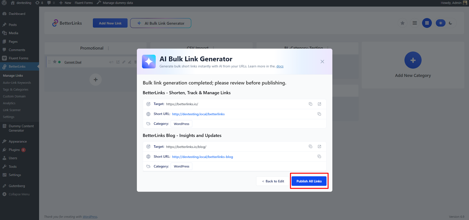
Task: Open Analytics submenu
Action: (x=9, y=103)
